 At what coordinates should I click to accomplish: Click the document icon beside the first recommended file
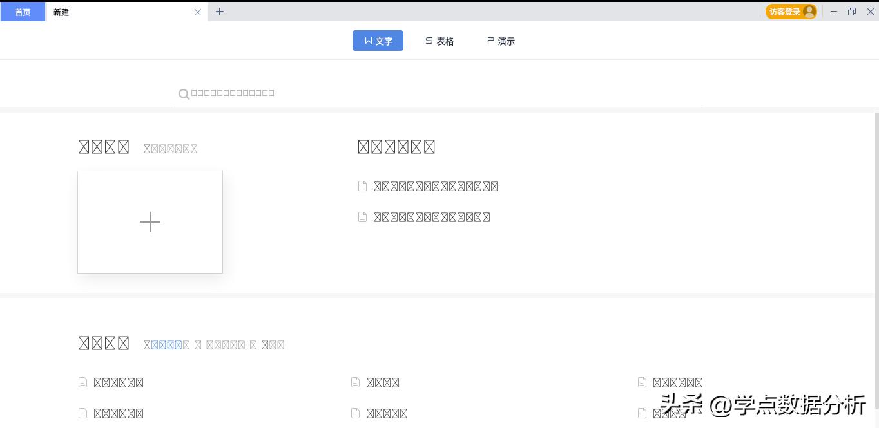(x=362, y=185)
